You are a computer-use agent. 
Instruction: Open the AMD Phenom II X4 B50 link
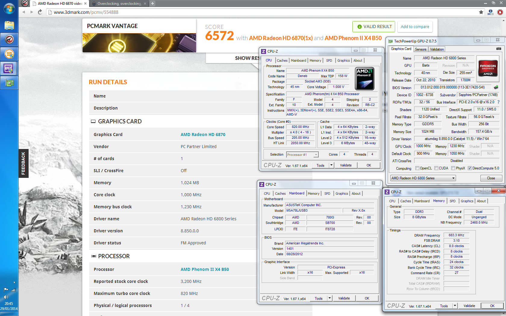click(205, 269)
